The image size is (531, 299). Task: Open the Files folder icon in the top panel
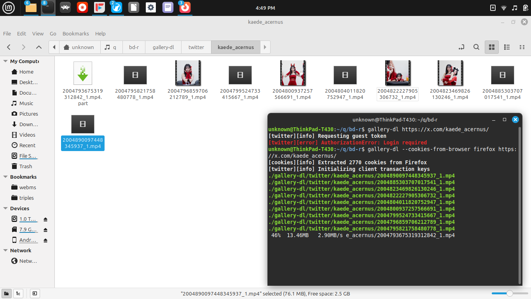point(31,7)
